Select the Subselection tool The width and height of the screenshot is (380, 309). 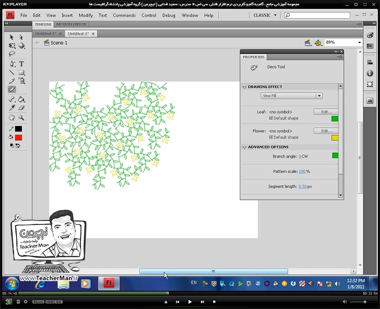[x=21, y=37]
